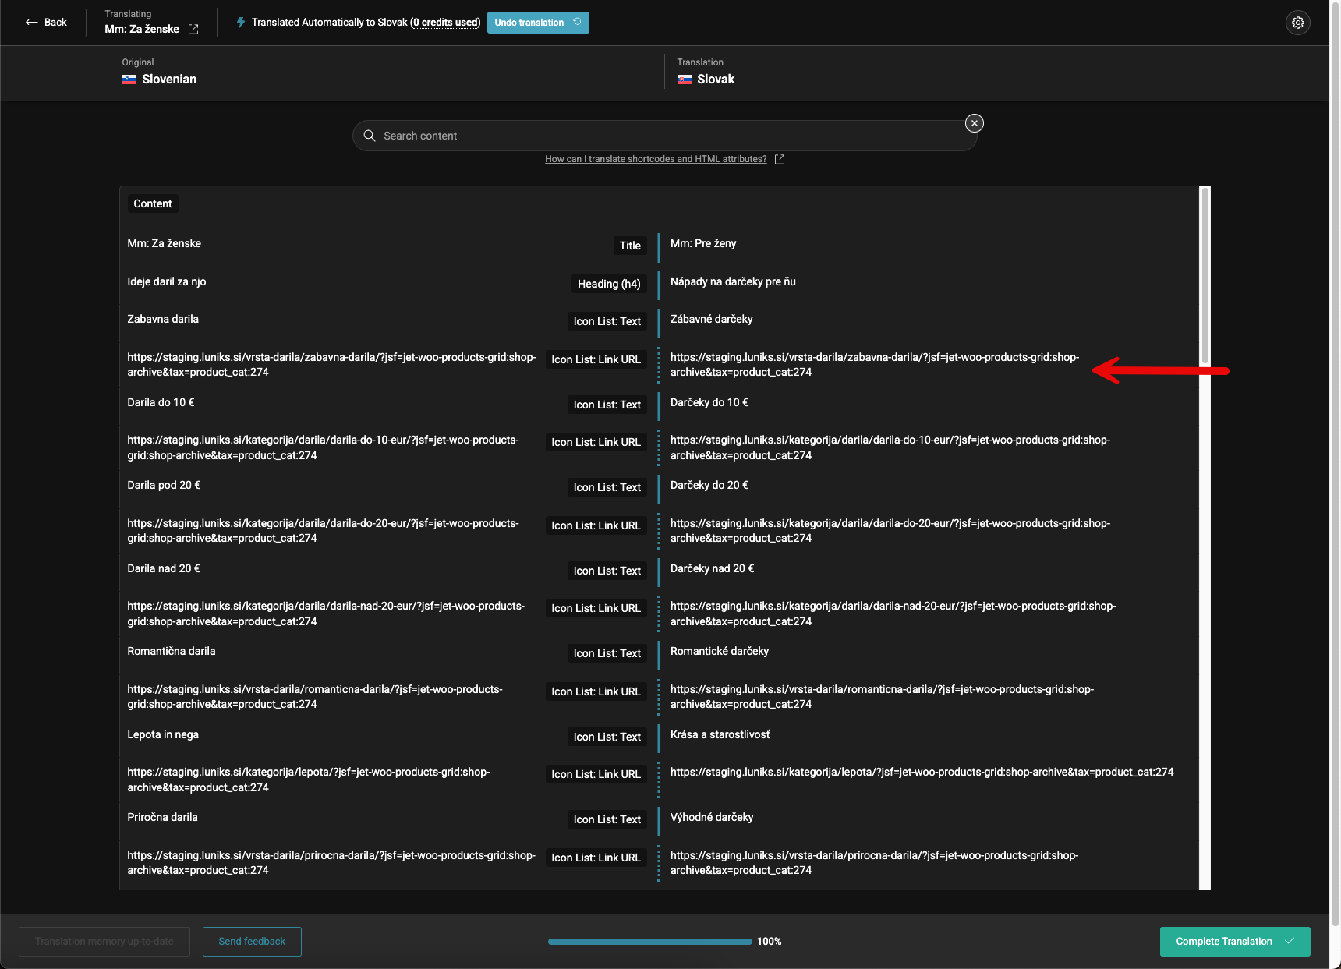1341x969 pixels.
Task: Open external link icon beside Mm: Za ženske
Action: point(193,30)
